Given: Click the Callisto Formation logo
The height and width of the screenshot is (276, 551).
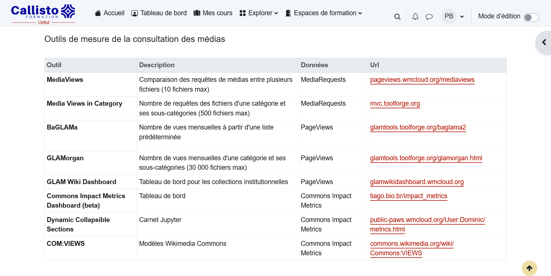Looking at the screenshot, I should tap(43, 14).
